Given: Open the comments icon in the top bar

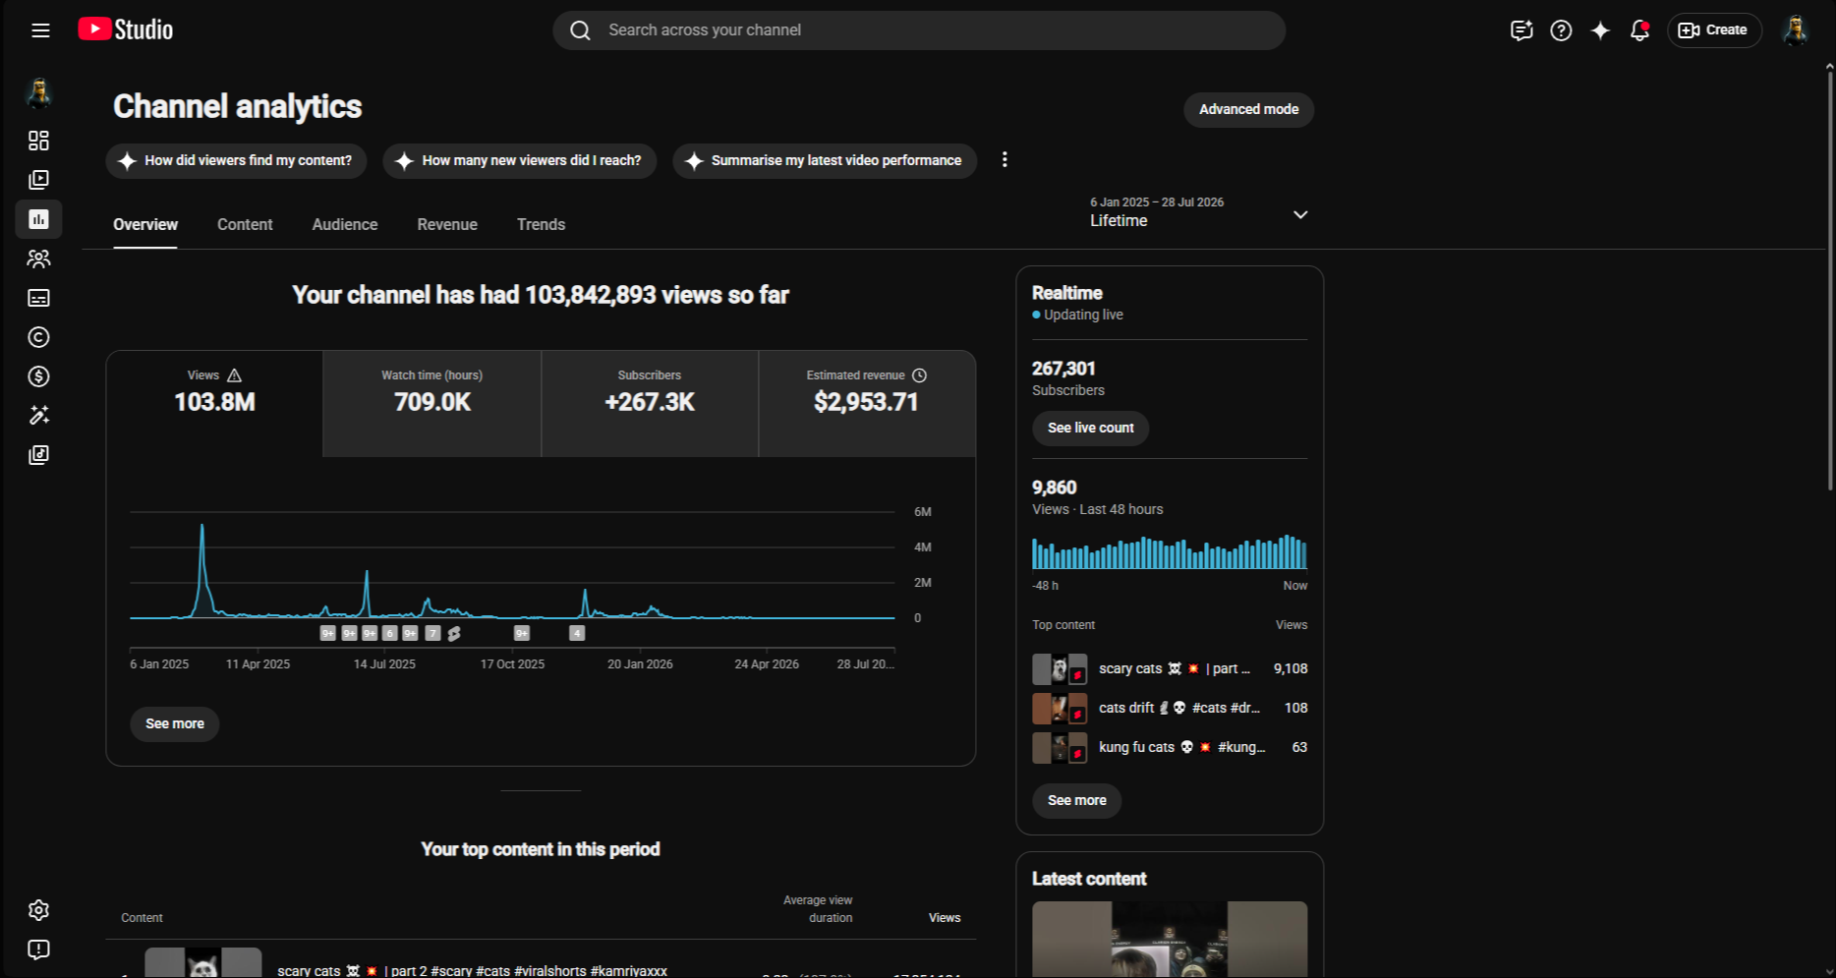Looking at the screenshot, I should pos(1521,30).
